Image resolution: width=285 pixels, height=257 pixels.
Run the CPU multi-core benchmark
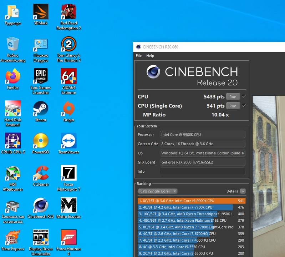(x=233, y=97)
